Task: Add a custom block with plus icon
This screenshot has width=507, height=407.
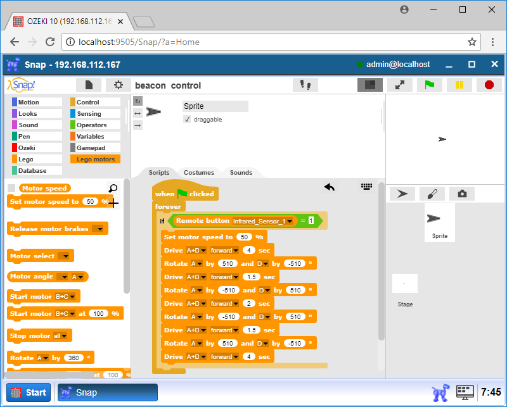Action: [x=113, y=203]
